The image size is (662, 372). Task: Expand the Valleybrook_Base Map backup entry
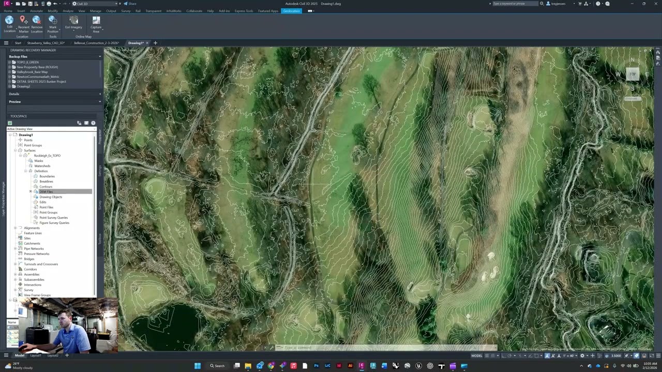(9, 72)
